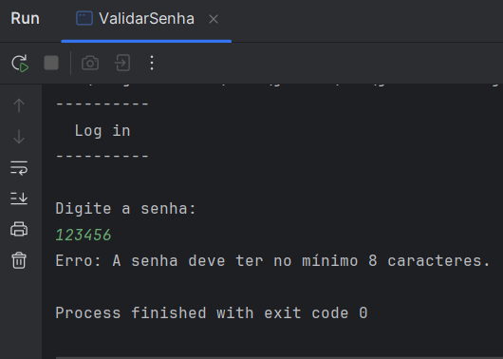Click the Exit arrow icon in toolbar

click(122, 63)
